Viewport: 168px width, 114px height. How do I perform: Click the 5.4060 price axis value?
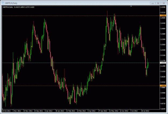(163, 28)
